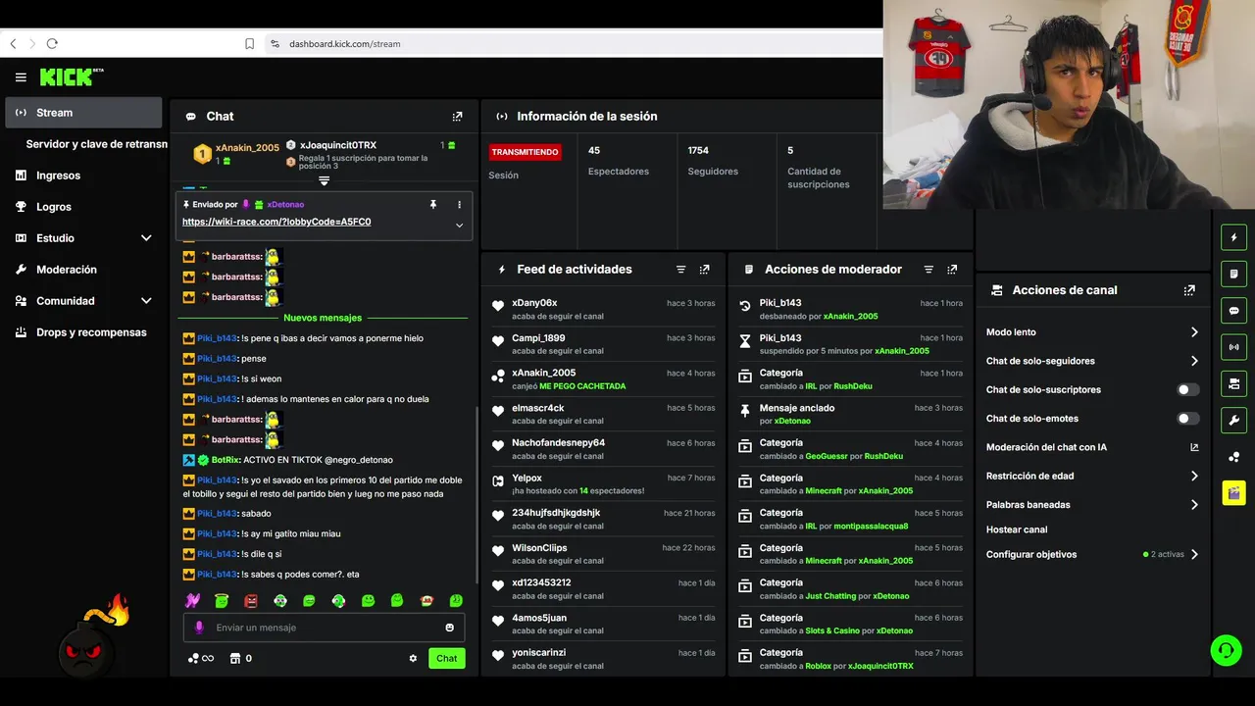Click xDany06x in activity feed
The height and width of the screenshot is (706, 1255).
point(534,303)
